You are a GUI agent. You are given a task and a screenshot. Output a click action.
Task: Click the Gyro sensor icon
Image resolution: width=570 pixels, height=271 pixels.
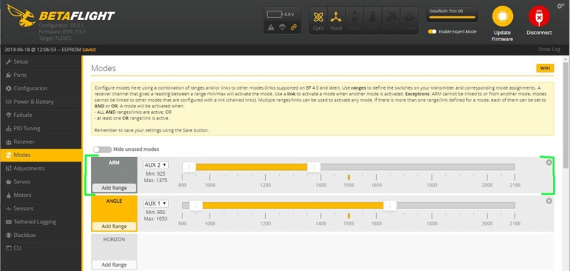point(318,20)
